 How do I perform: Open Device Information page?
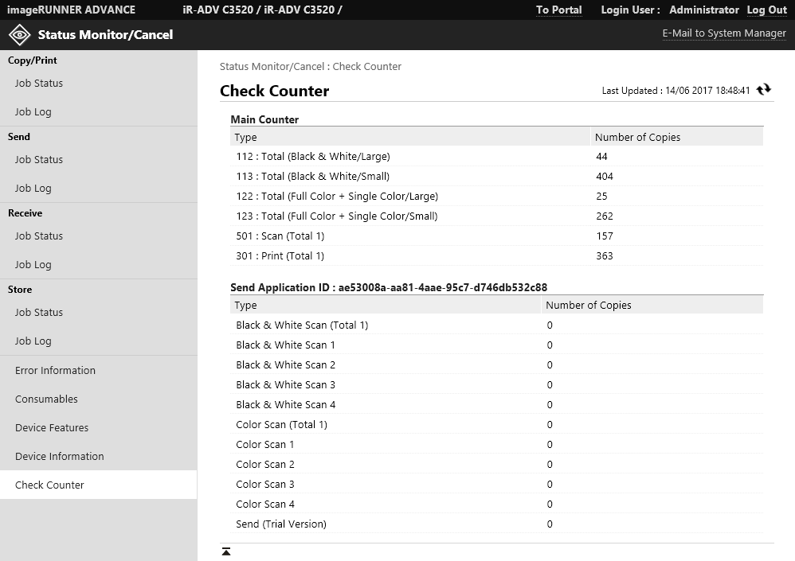click(x=59, y=456)
